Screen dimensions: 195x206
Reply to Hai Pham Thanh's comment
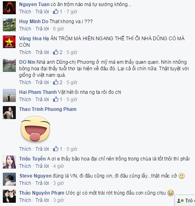coord(42,100)
